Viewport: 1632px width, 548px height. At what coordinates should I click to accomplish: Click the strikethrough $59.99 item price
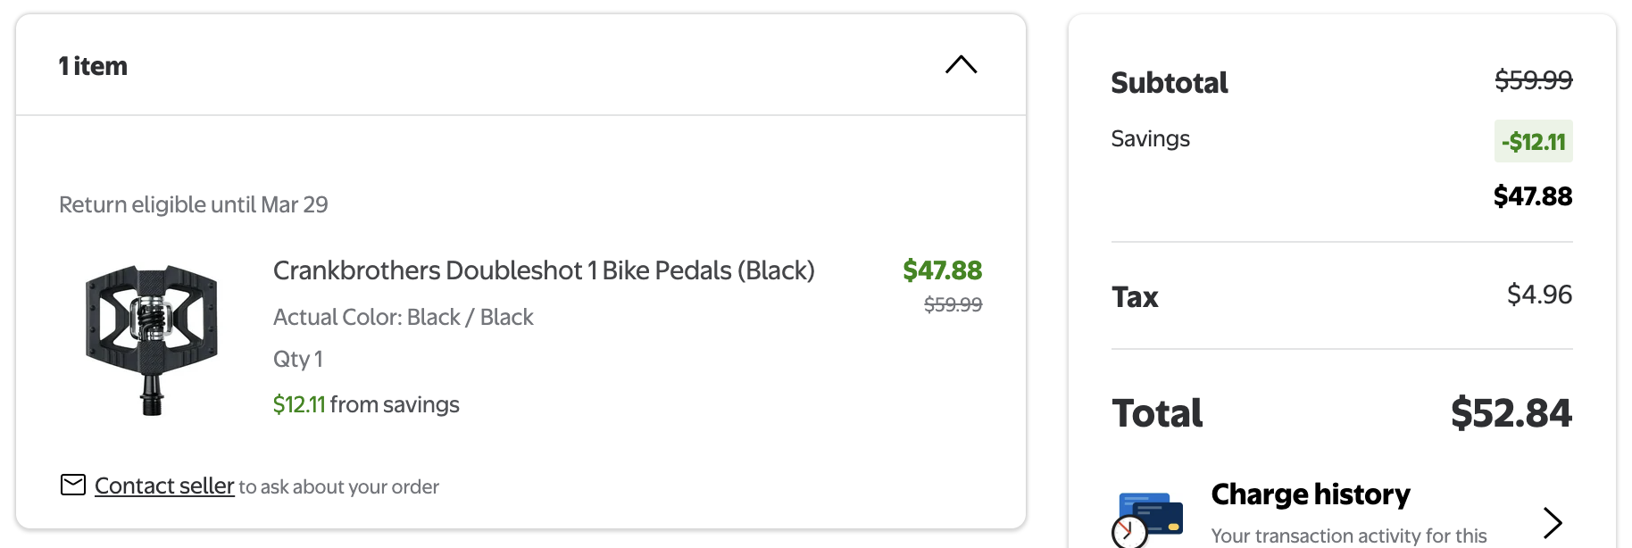coord(953,304)
